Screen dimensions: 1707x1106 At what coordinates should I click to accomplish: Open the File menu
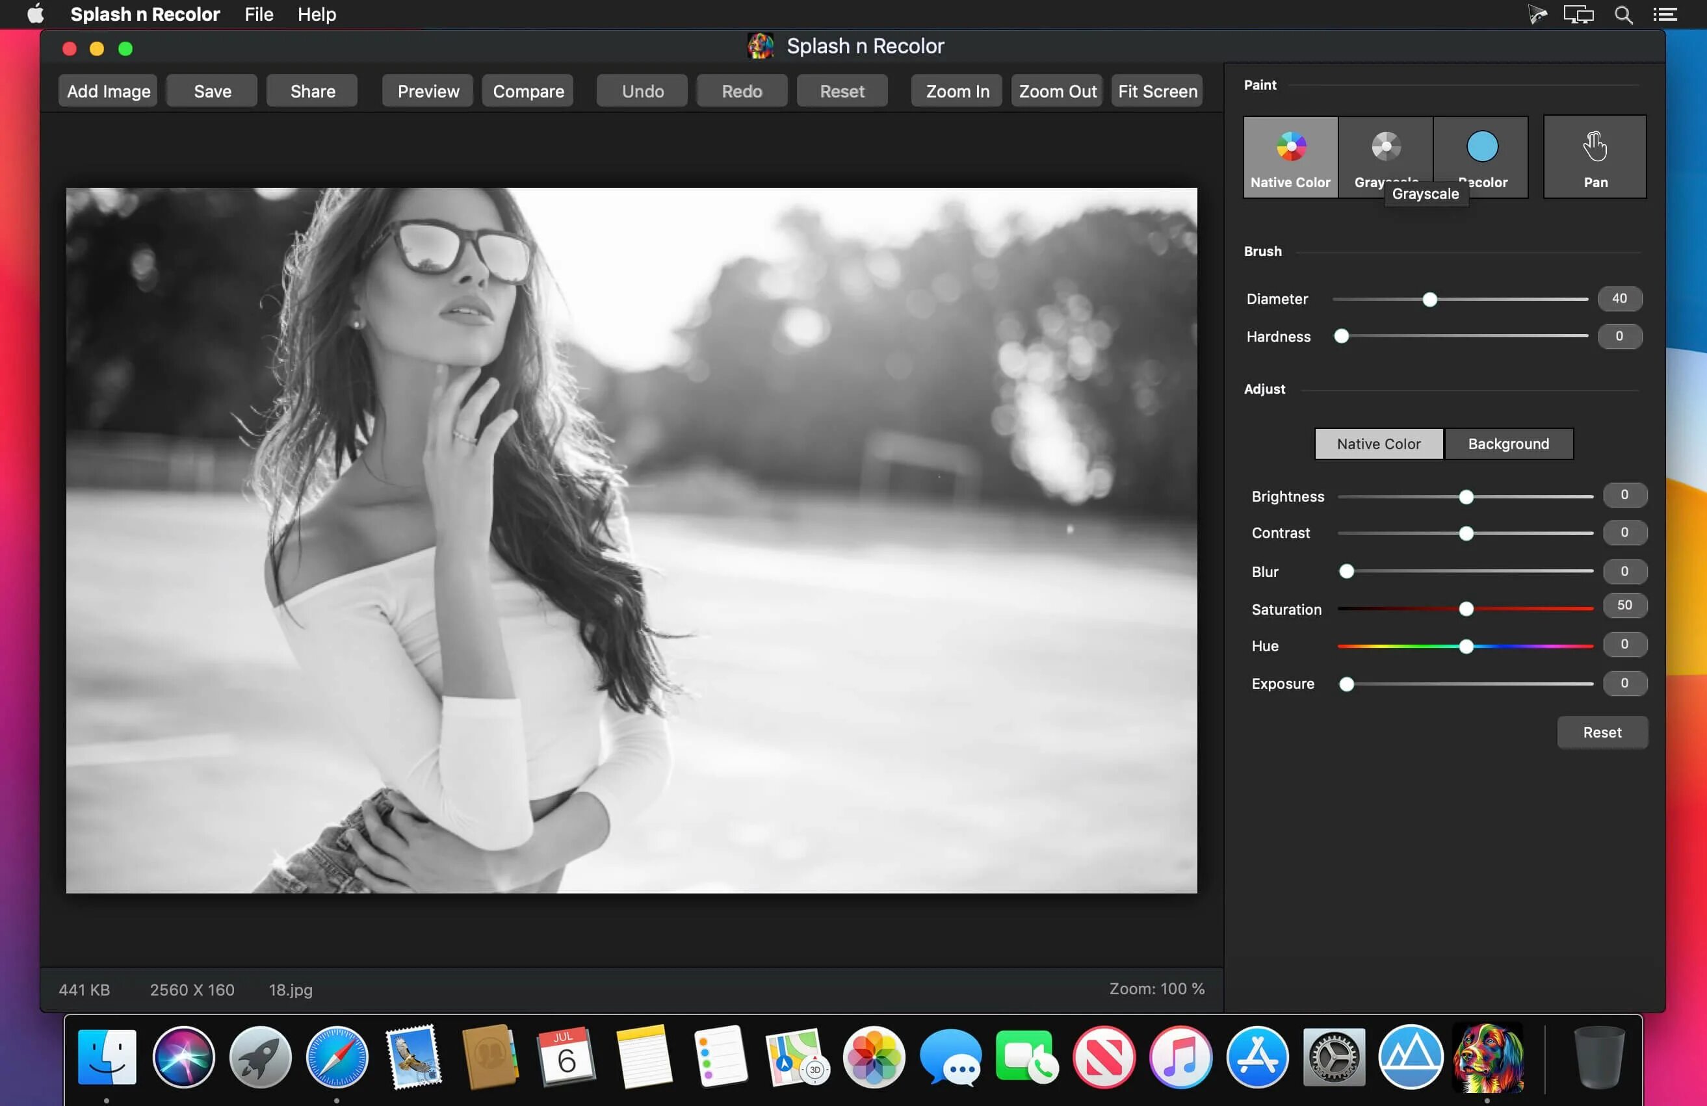[257, 14]
